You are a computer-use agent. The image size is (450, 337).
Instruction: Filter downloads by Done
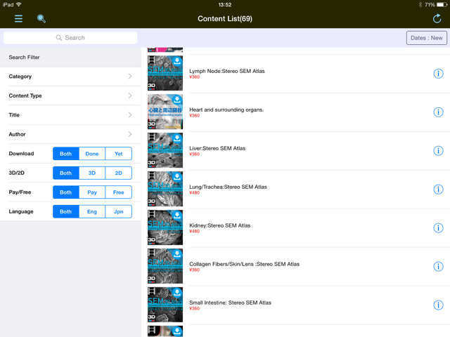point(92,154)
